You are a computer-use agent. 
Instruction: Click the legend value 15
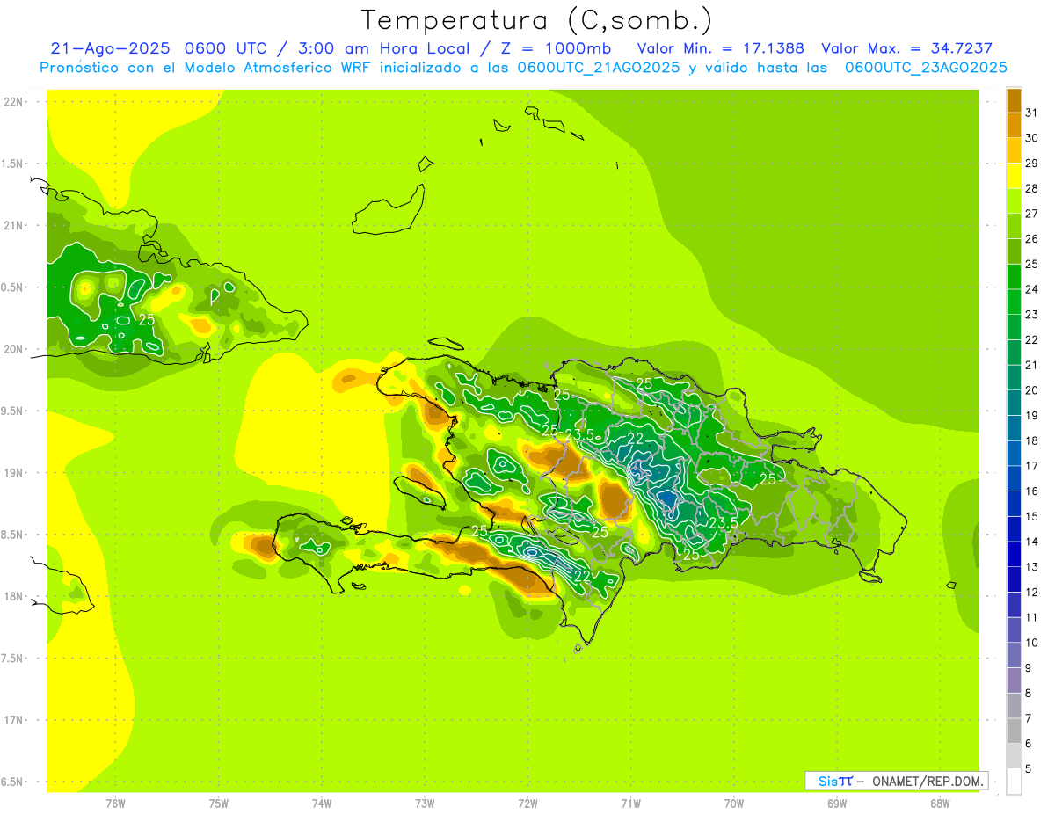click(x=1032, y=516)
